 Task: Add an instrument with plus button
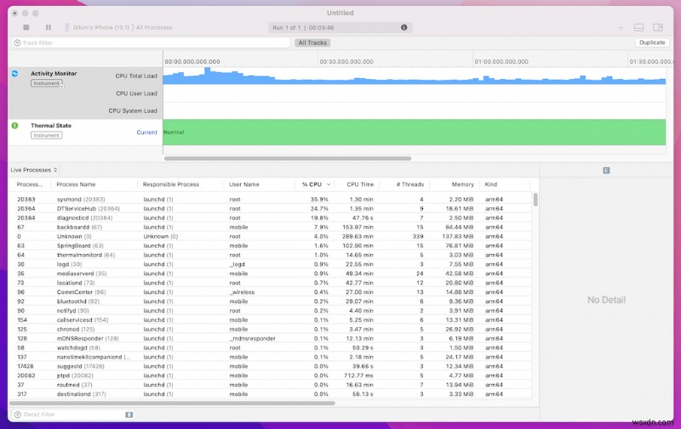click(621, 28)
